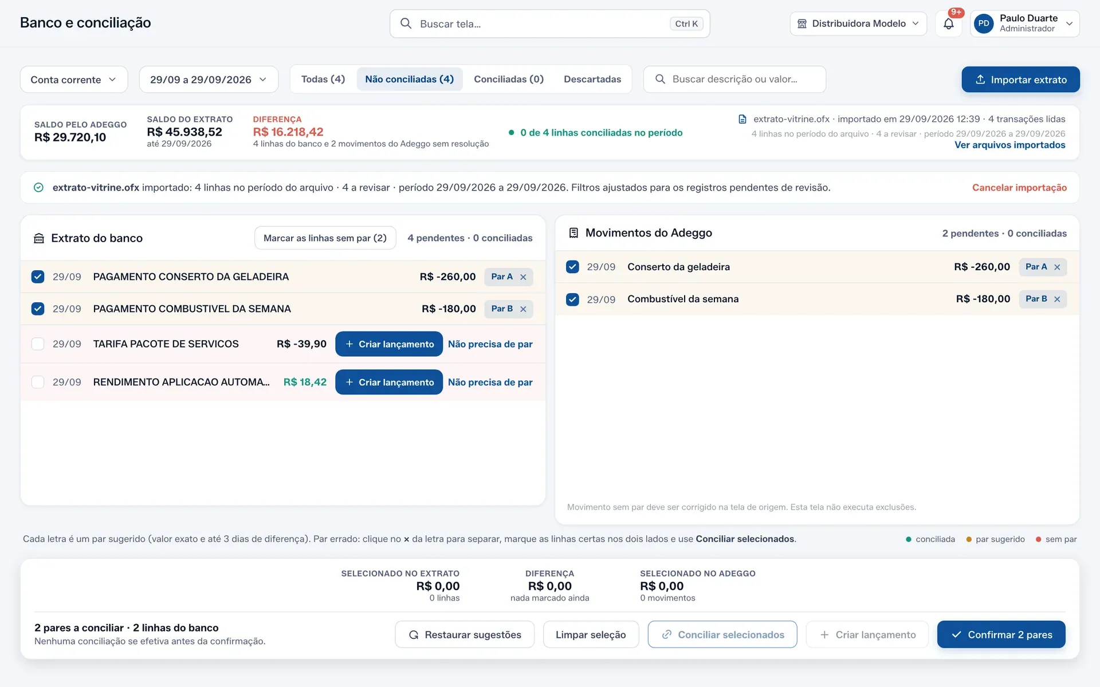
Task: Click Confirmar 2 pares
Action: (x=1001, y=634)
